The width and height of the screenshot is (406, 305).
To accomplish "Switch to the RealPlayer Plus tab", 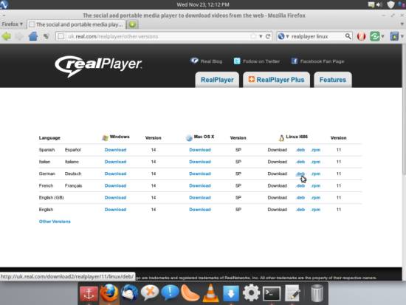I will (x=276, y=80).
